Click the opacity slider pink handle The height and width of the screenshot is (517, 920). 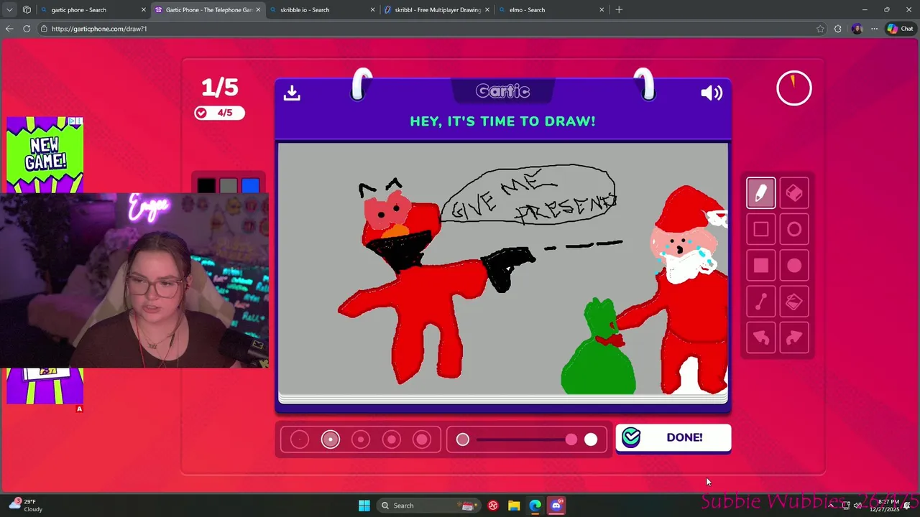click(571, 439)
